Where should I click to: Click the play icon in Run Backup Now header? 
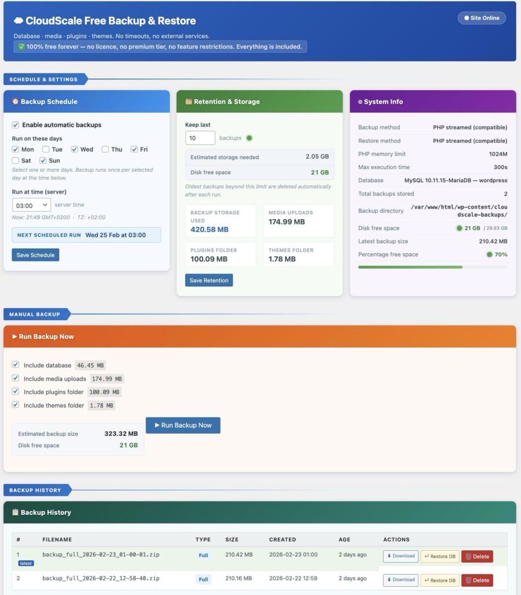[15, 336]
